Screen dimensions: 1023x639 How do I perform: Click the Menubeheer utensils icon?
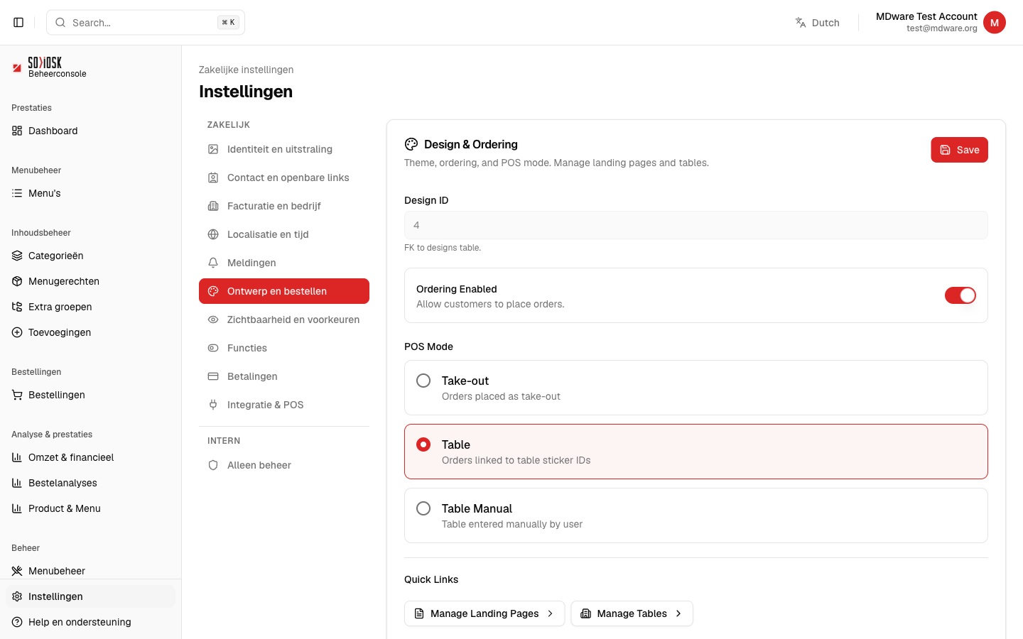pyautogui.click(x=17, y=571)
